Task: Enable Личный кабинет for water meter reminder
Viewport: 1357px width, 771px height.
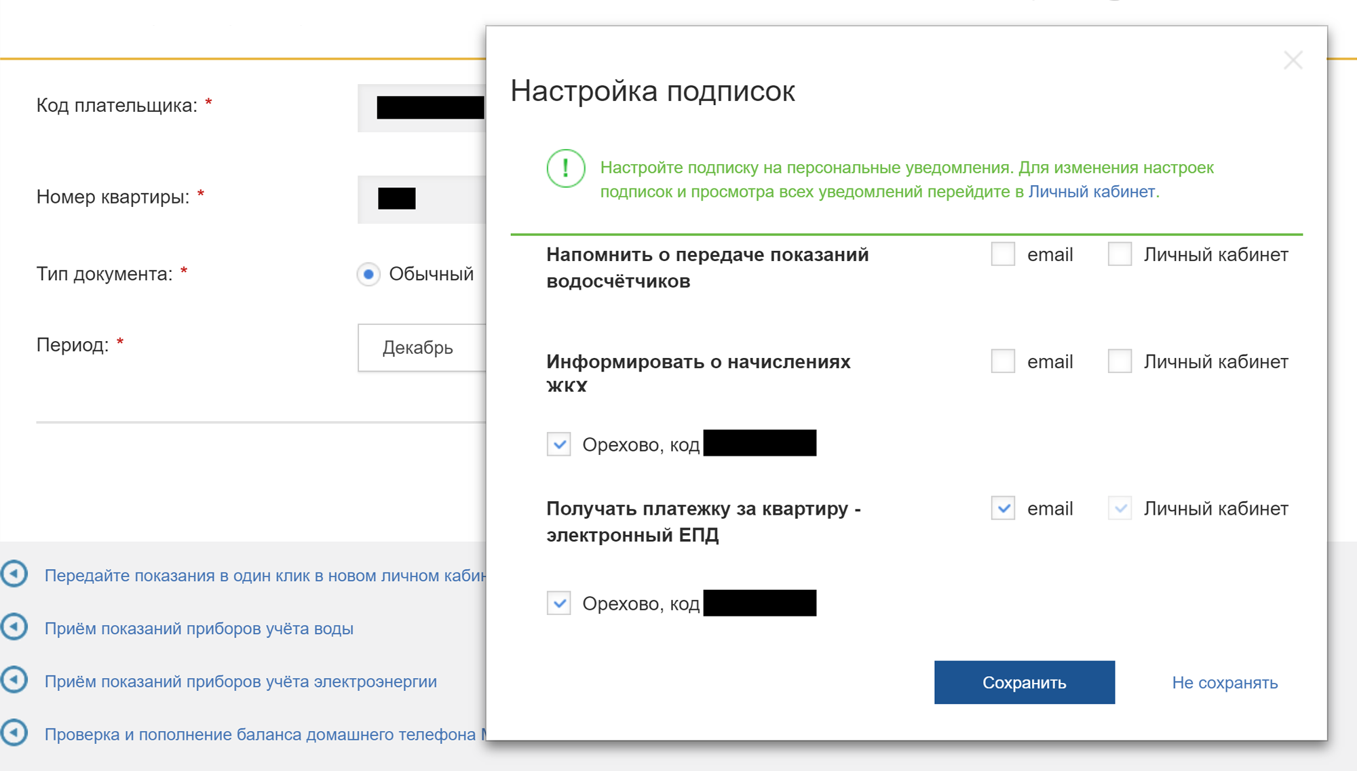Action: pyautogui.click(x=1120, y=254)
